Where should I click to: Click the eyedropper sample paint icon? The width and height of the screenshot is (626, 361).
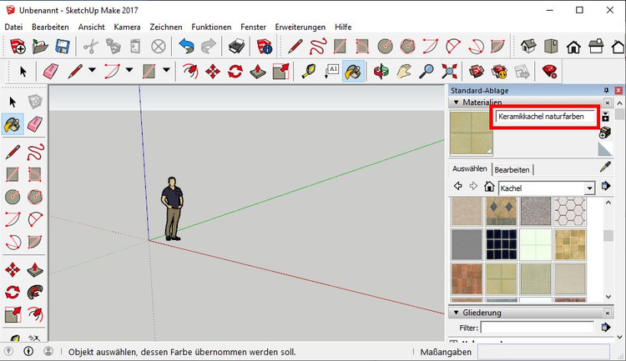click(606, 168)
